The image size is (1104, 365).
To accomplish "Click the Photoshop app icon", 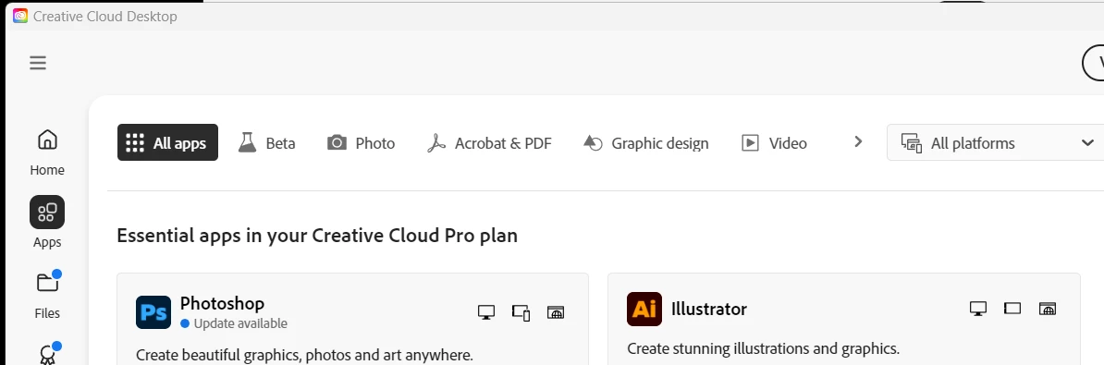I will pos(153,312).
